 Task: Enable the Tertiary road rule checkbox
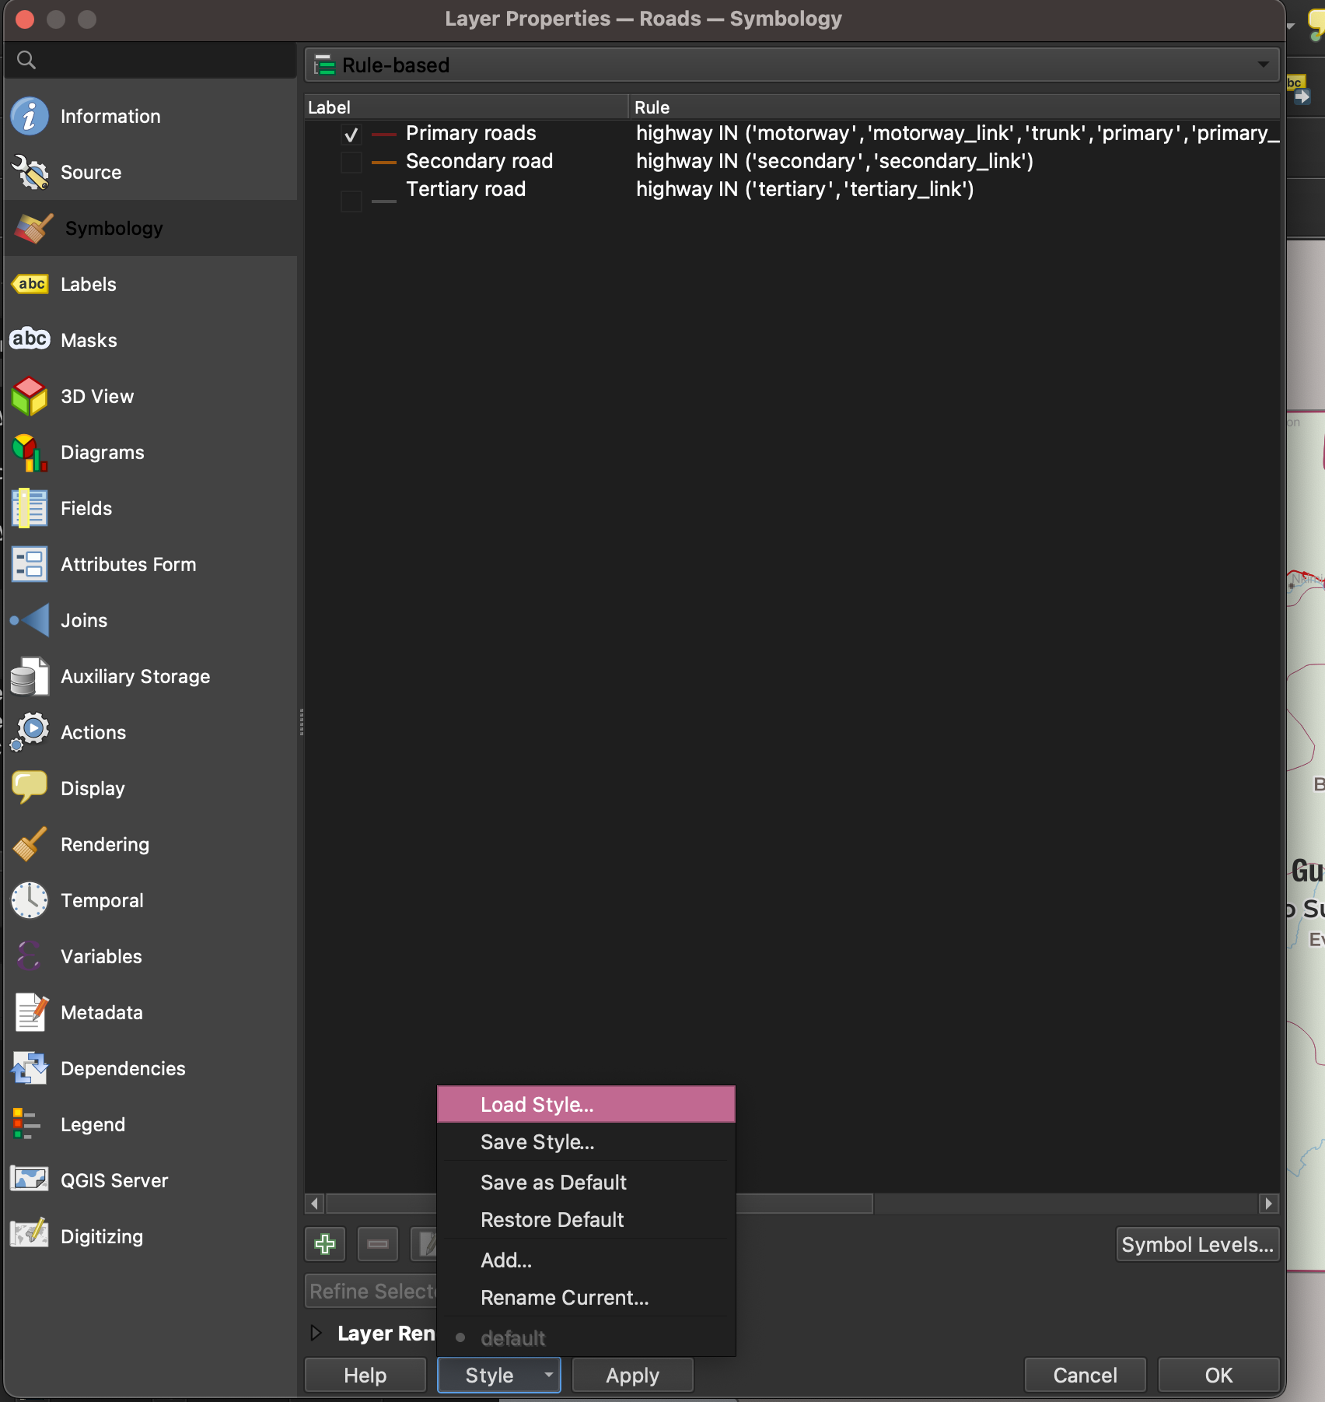(351, 201)
